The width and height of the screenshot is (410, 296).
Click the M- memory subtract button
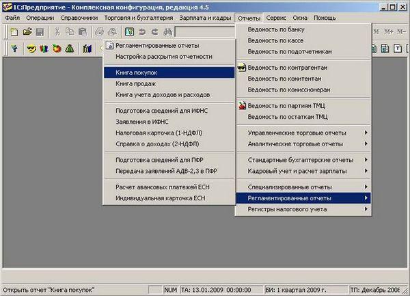pyautogui.click(x=401, y=32)
